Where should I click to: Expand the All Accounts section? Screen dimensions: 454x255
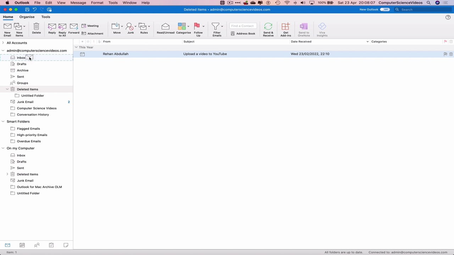pos(3,43)
